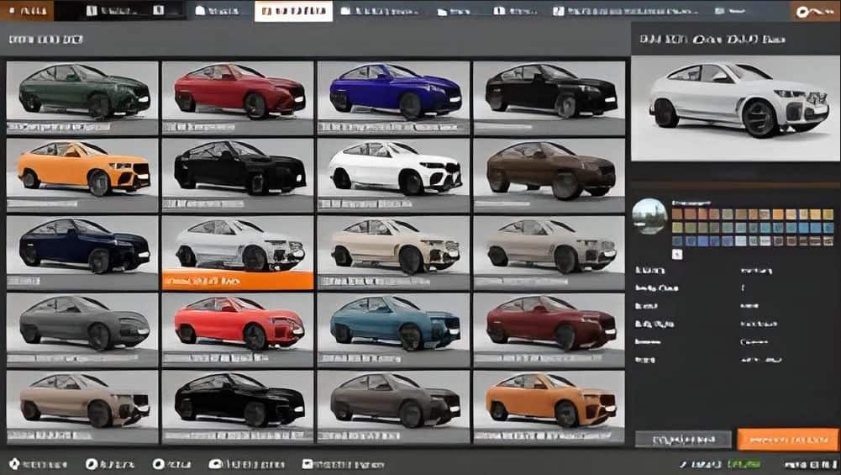Click the orange button in the top-right corner
Image resolution: width=841 pixels, height=475 pixels.
tap(814, 11)
